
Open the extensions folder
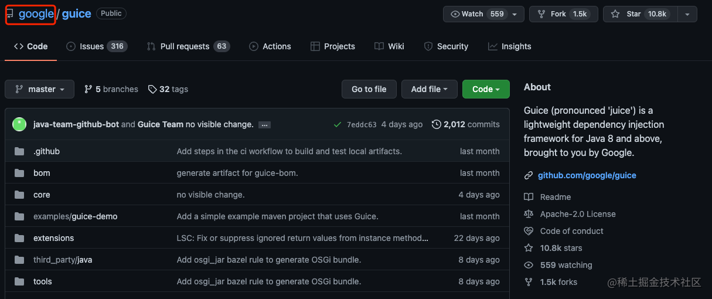(x=53, y=238)
